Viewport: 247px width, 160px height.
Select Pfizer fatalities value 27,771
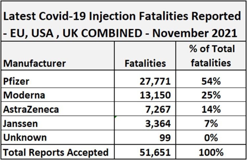tap(154, 82)
